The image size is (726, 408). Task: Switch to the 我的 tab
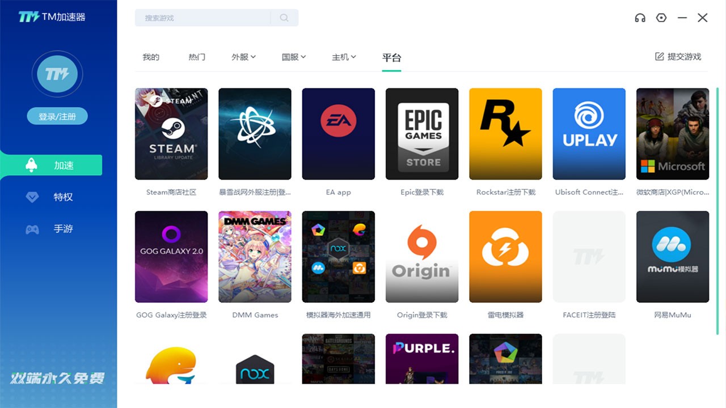click(151, 57)
